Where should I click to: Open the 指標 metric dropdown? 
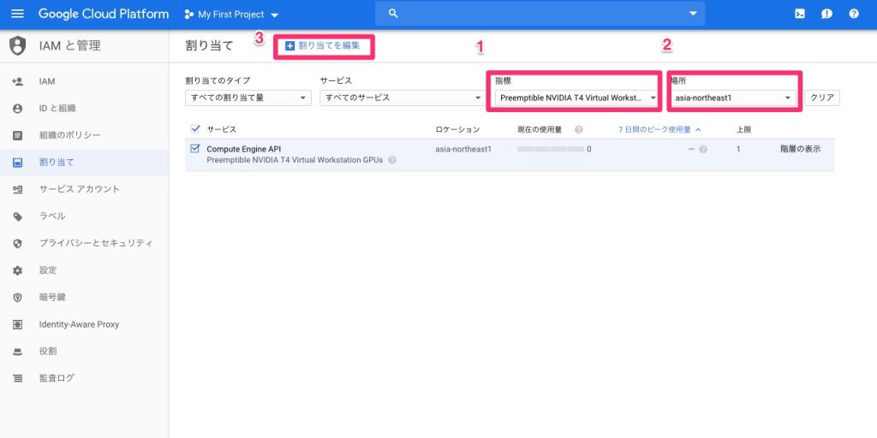(x=576, y=98)
